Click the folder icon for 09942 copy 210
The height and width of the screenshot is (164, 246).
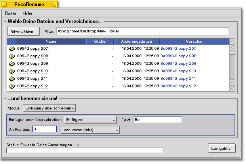[x=12, y=72]
